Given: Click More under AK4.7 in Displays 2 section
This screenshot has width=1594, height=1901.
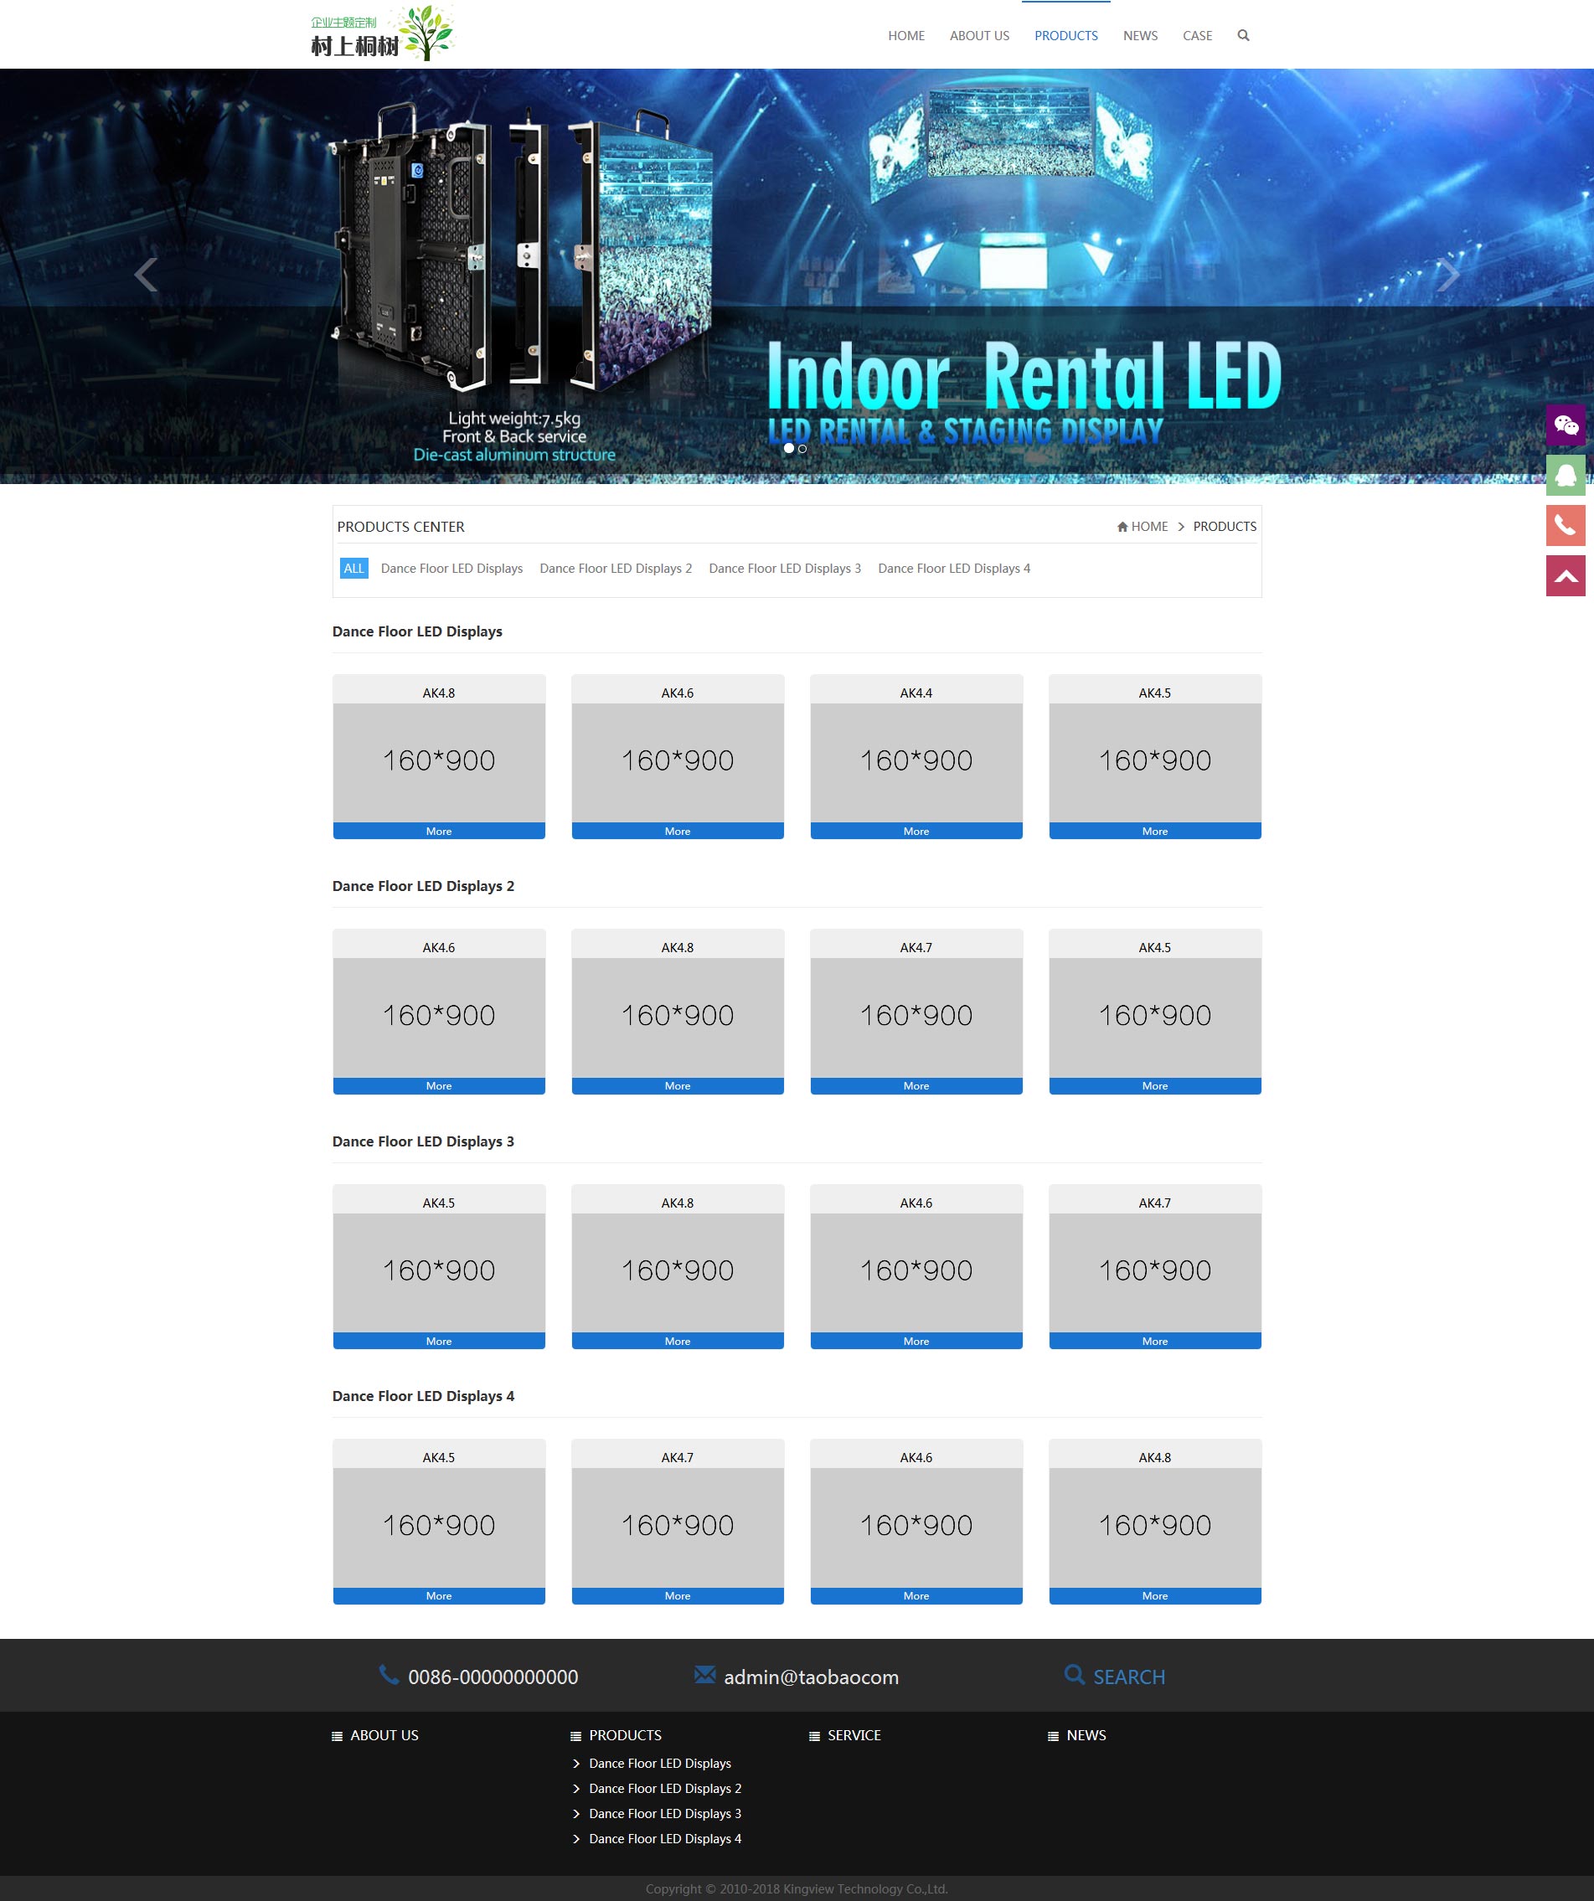Looking at the screenshot, I should (x=916, y=1086).
